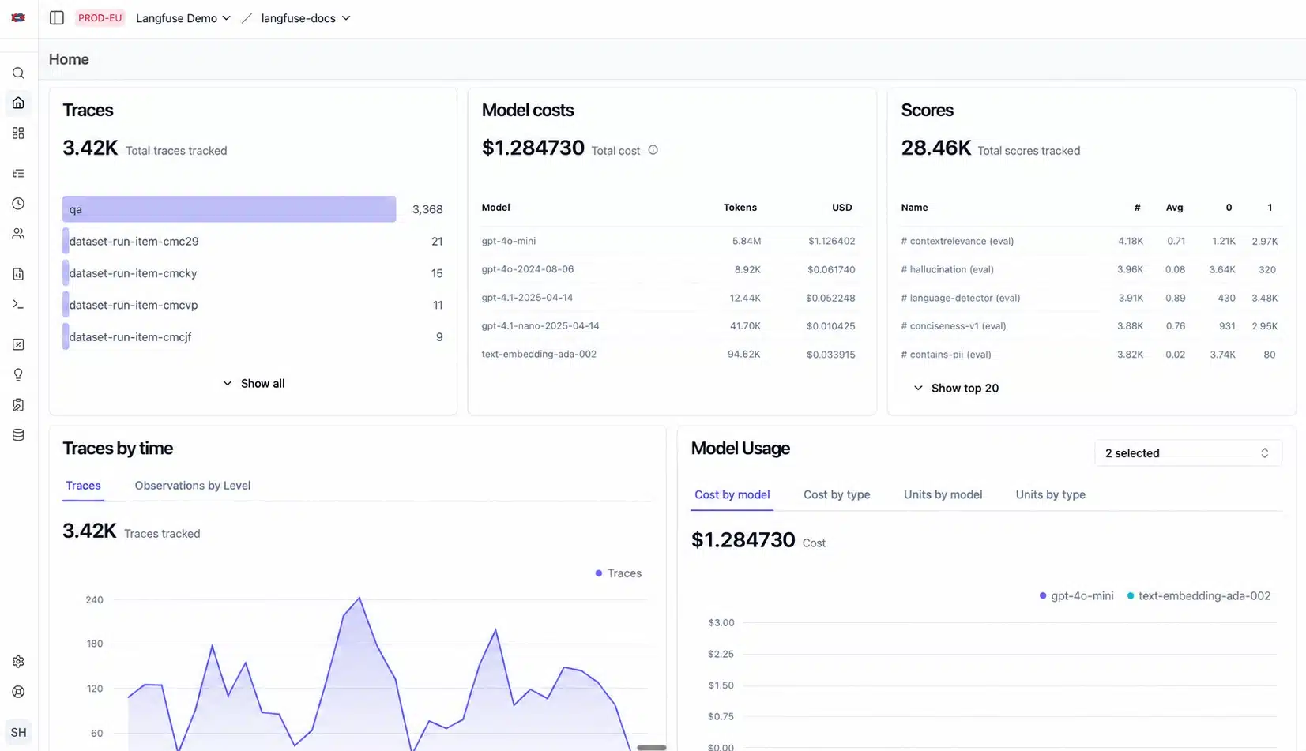Go to Home via house icon
Image resolution: width=1306 pixels, height=751 pixels.
(x=18, y=103)
